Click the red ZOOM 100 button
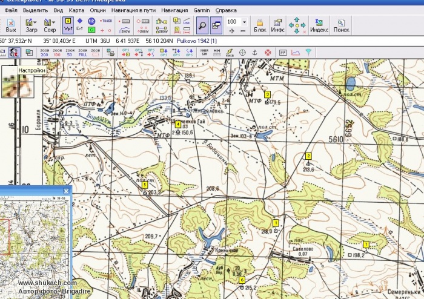 (x=57, y=53)
